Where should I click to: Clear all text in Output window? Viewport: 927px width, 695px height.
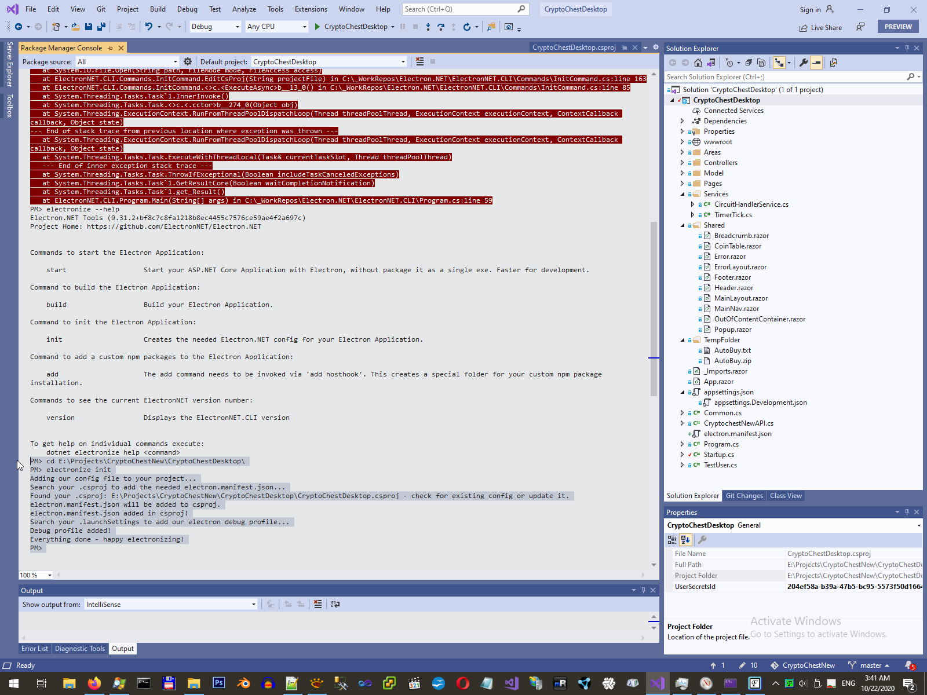[x=317, y=604]
